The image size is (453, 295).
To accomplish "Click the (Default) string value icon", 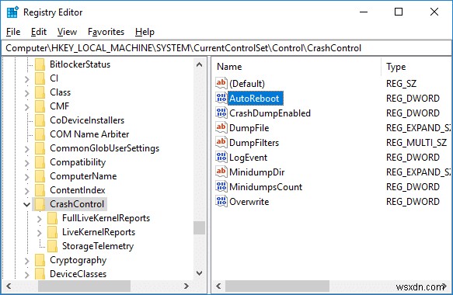I will point(221,83).
